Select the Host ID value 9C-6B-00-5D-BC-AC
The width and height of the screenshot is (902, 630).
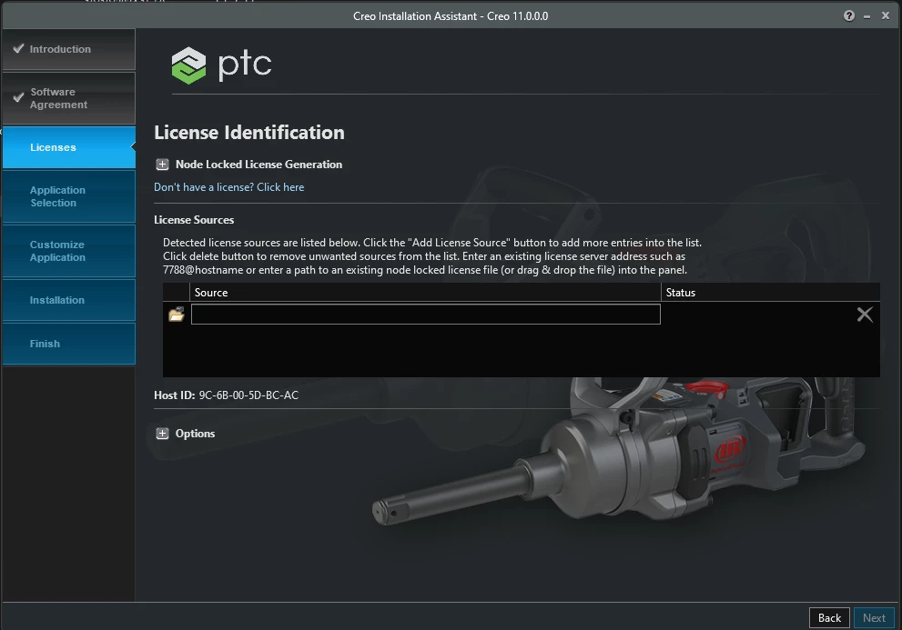pos(248,395)
